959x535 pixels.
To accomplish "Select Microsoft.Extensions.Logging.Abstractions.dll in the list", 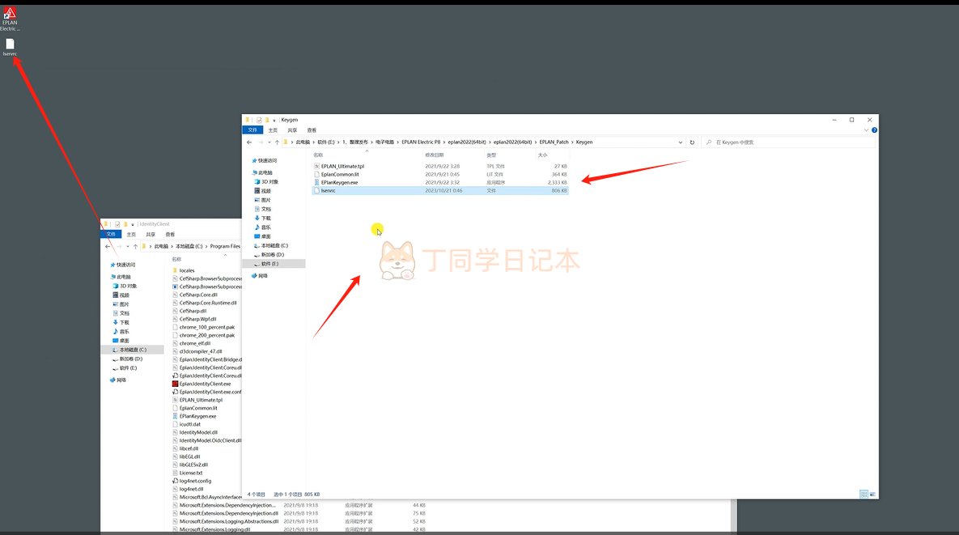I will (228, 521).
